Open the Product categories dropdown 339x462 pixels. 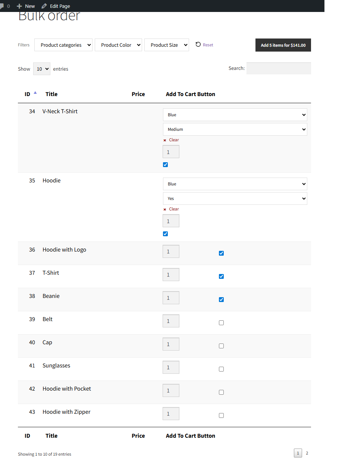click(63, 45)
